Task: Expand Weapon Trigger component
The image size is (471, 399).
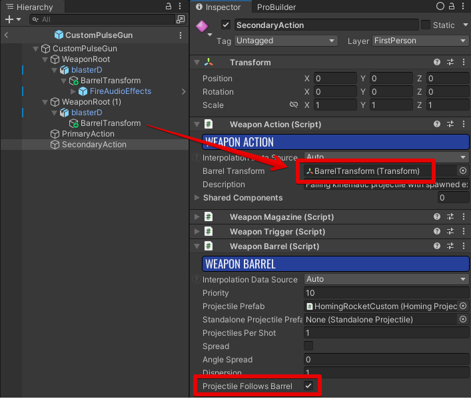Action: [x=197, y=231]
